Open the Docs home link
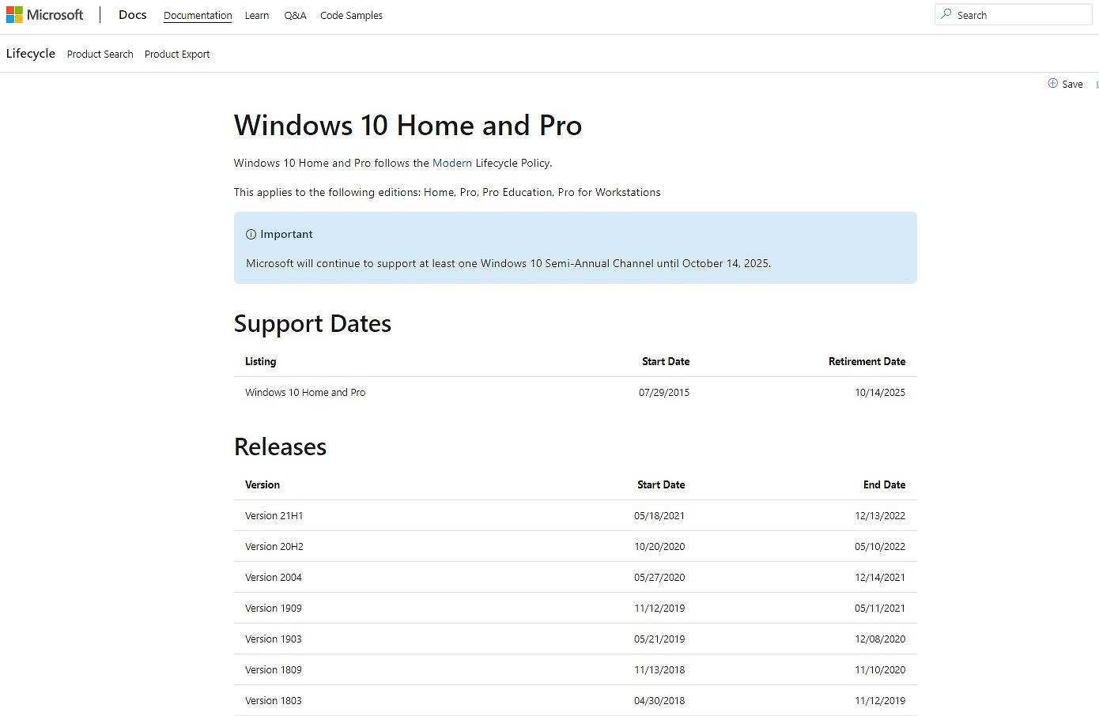The height and width of the screenshot is (716, 1099). click(x=133, y=15)
